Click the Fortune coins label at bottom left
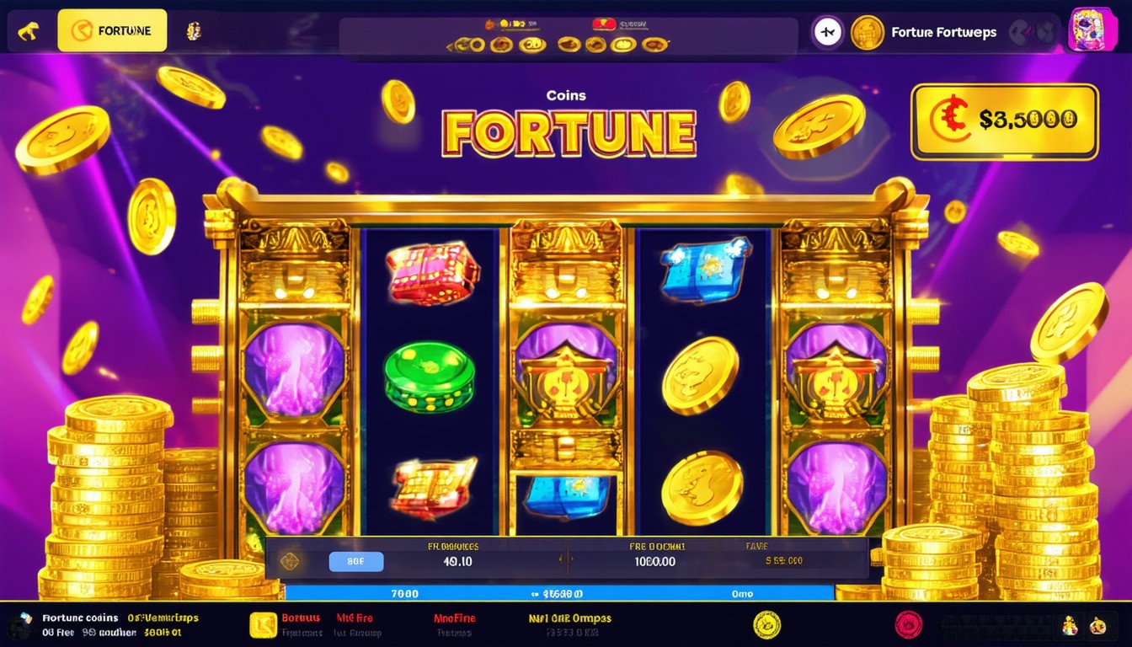The image size is (1132, 647). coord(79,618)
